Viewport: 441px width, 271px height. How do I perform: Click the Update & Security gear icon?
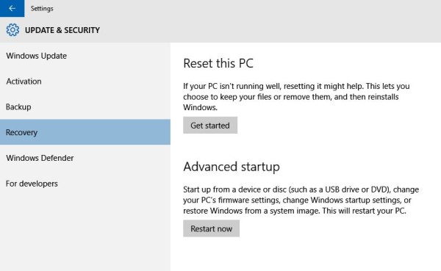pos(12,30)
